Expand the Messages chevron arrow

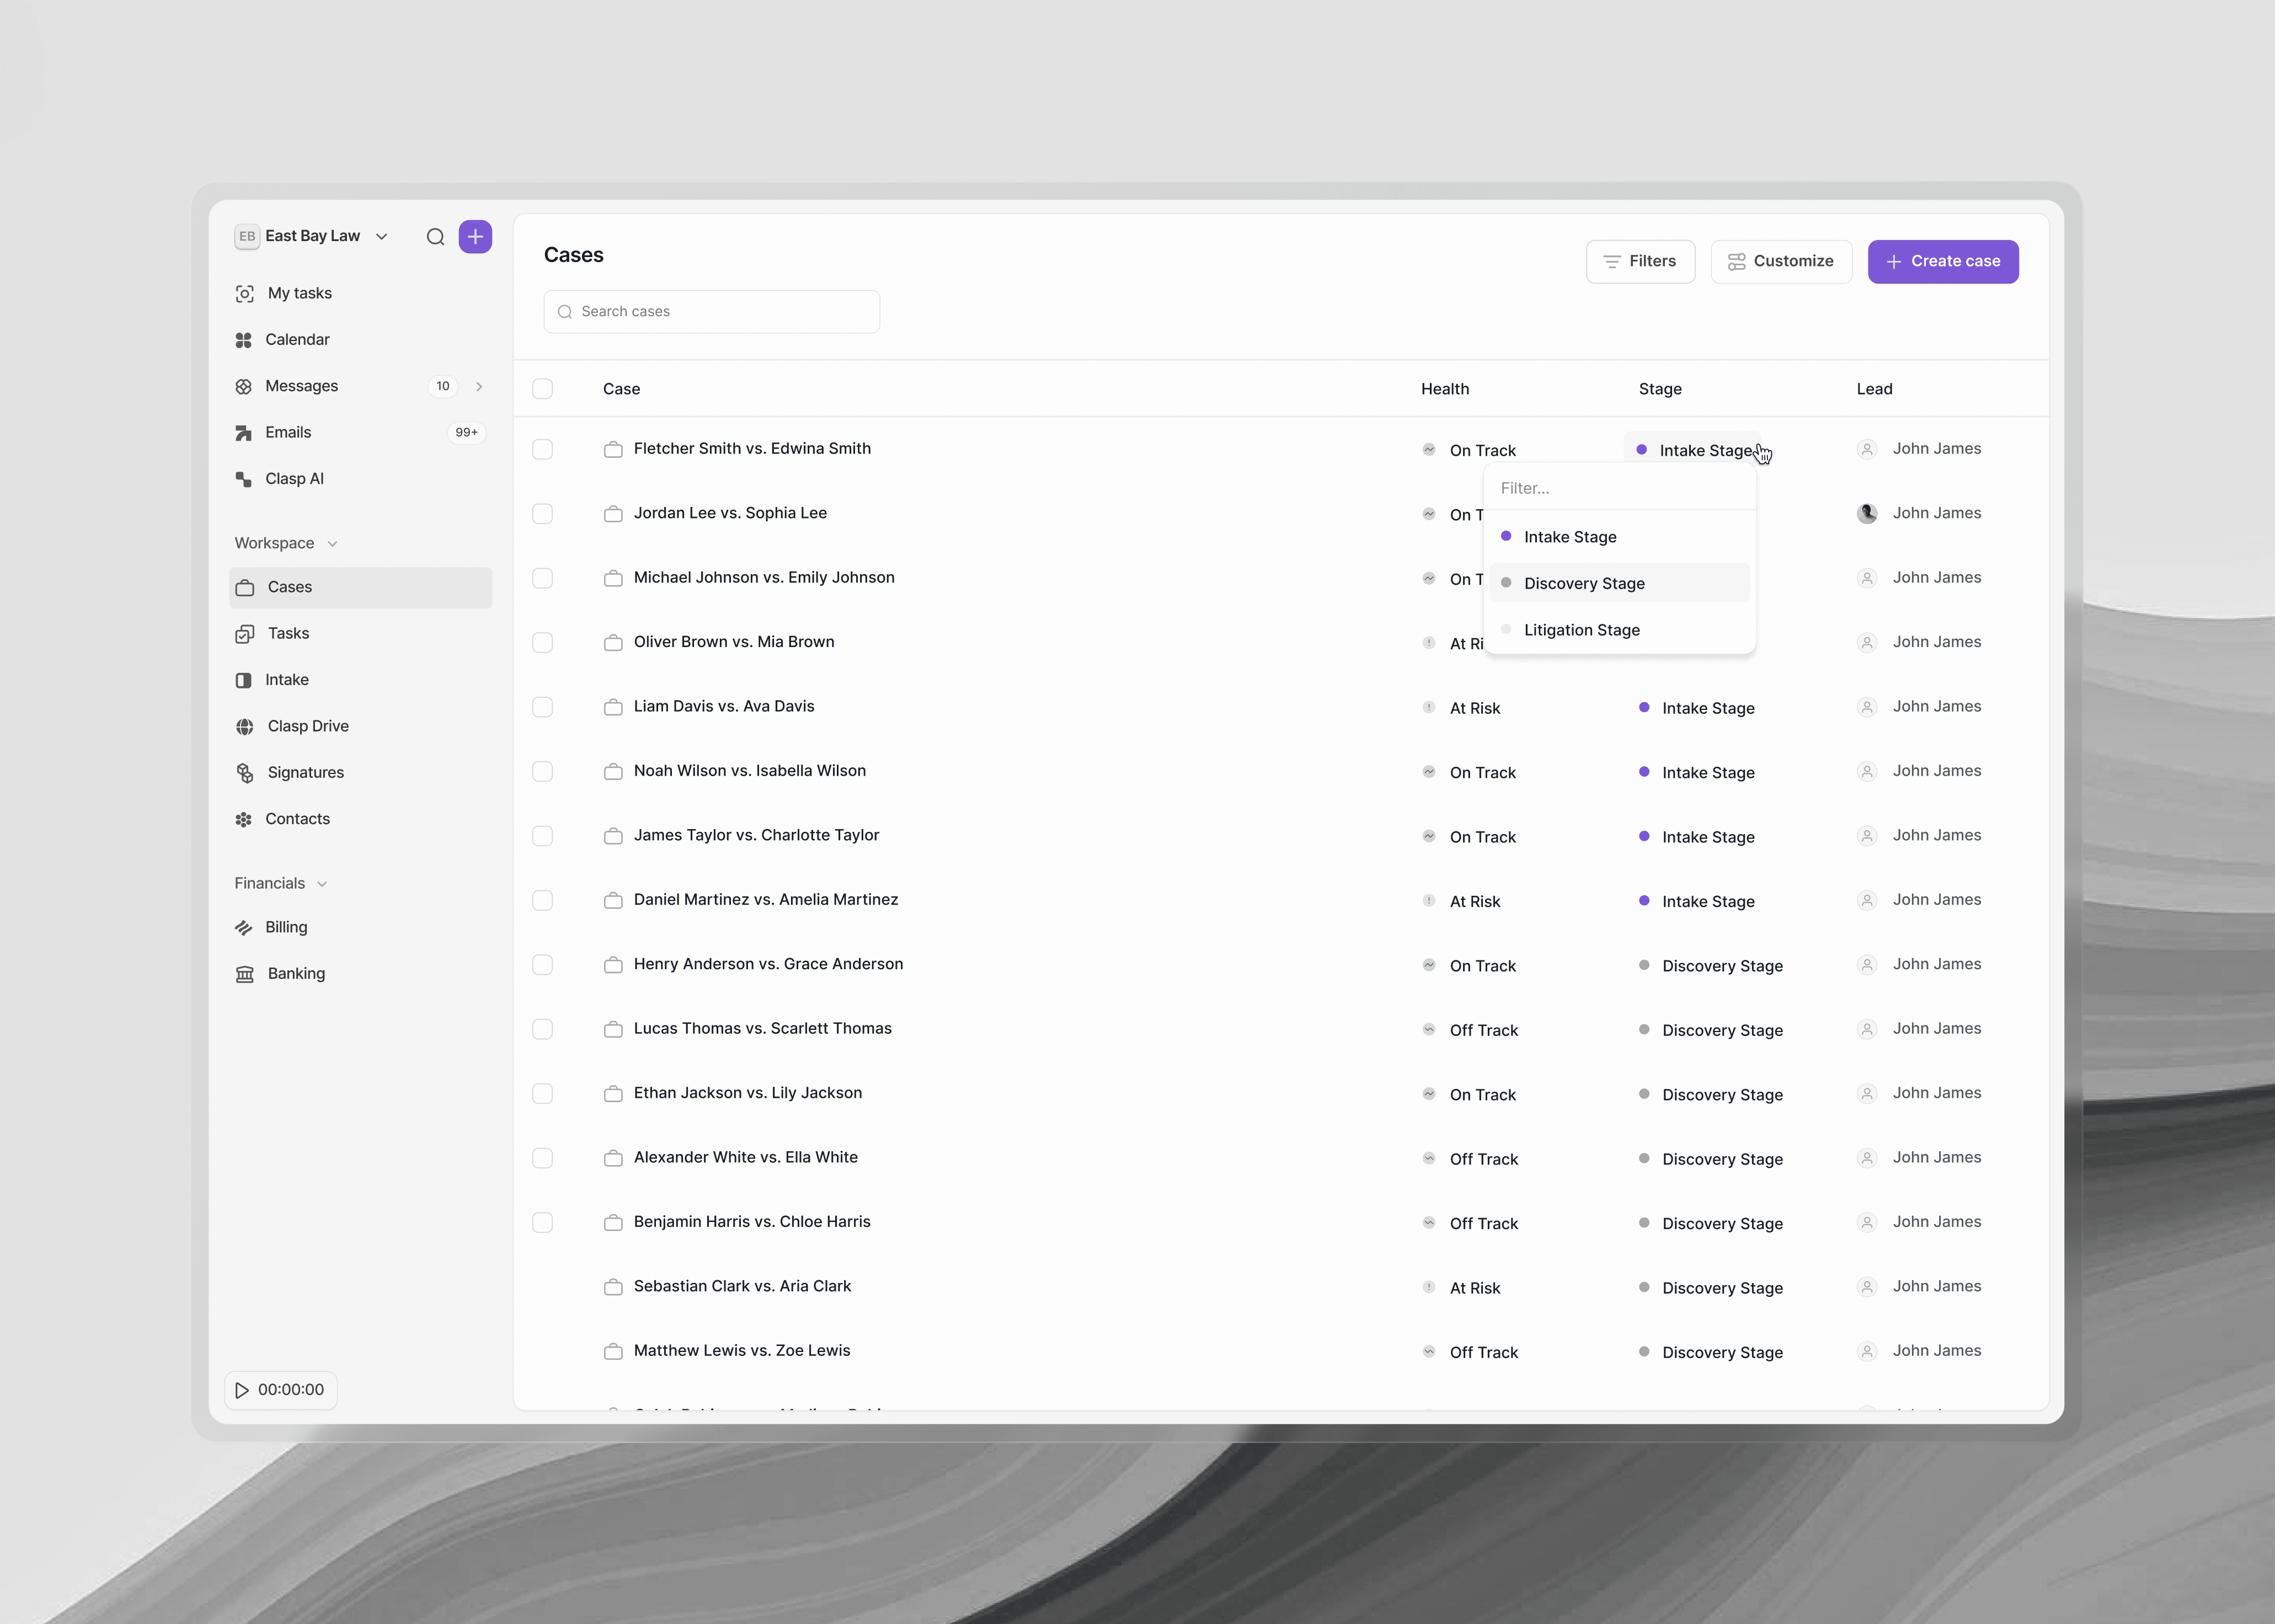[x=479, y=386]
